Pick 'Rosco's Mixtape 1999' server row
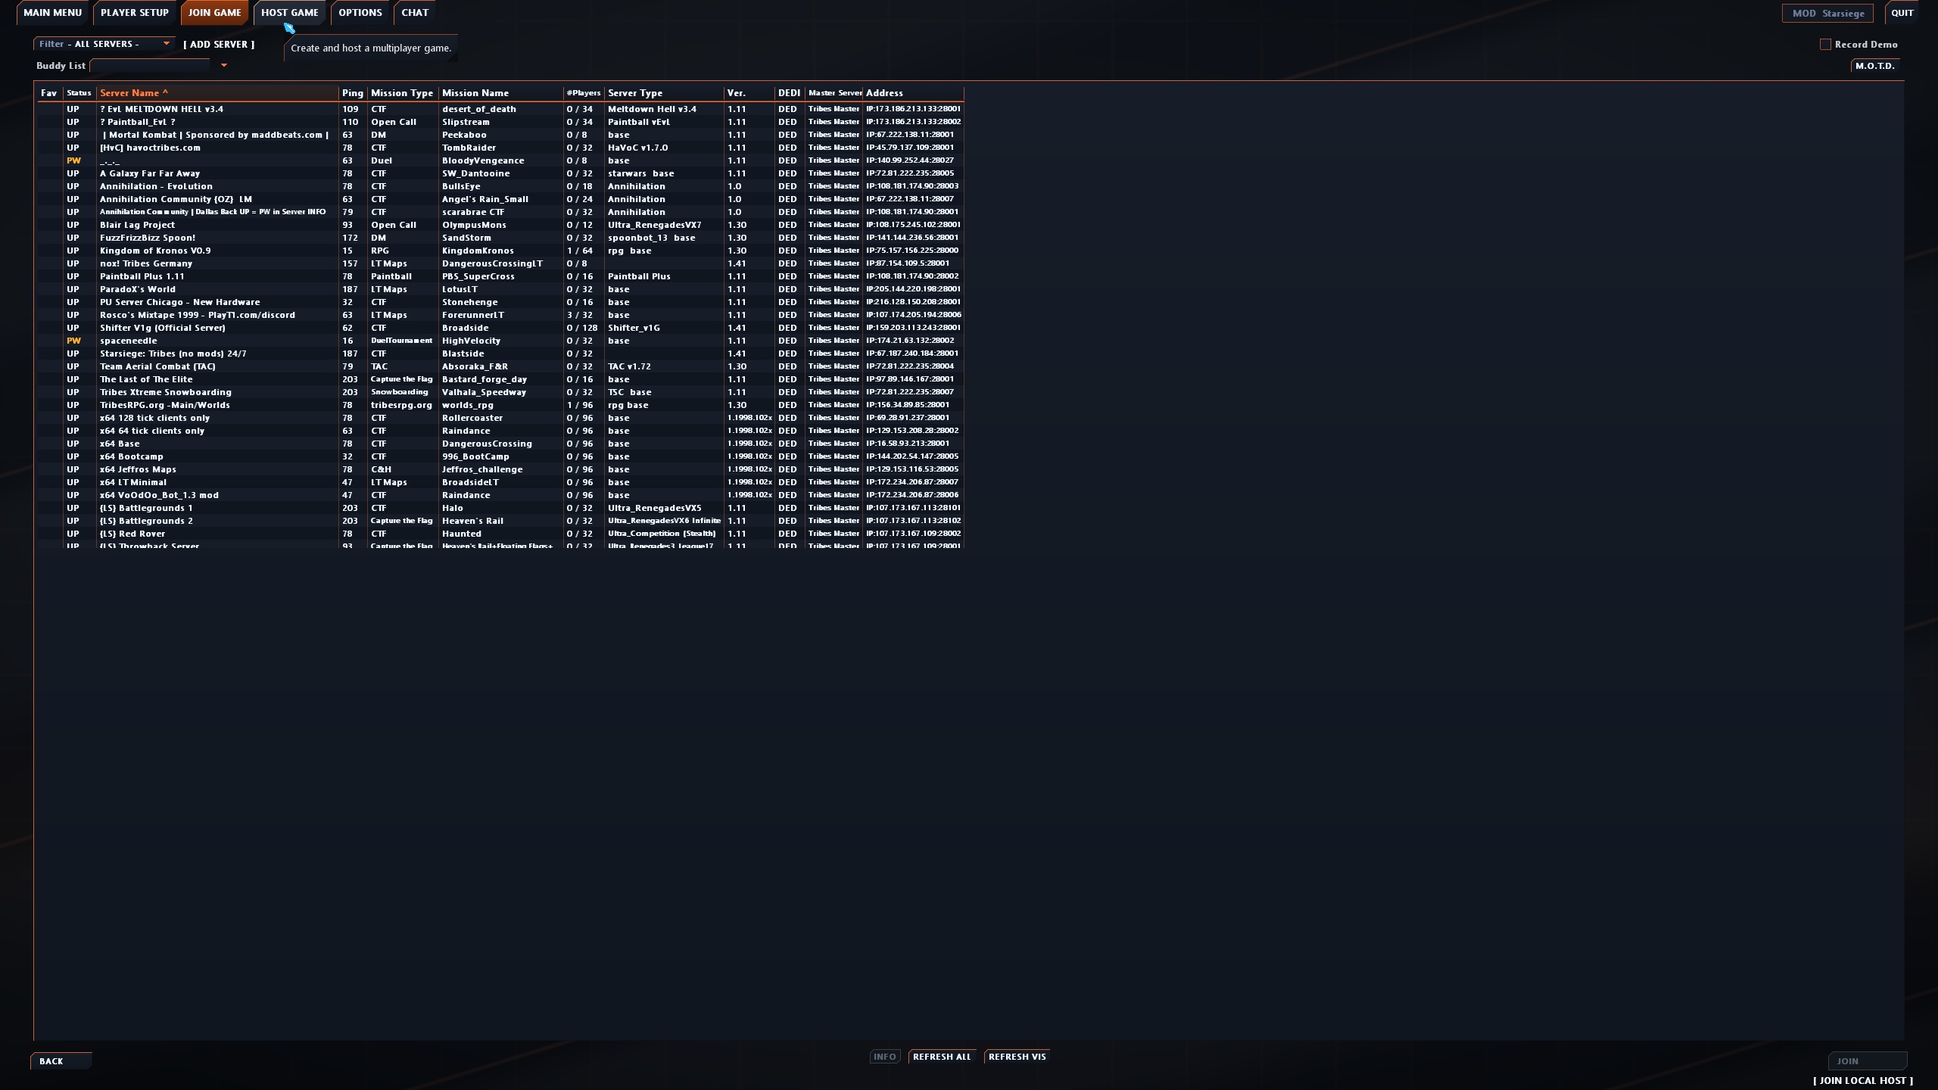 pyautogui.click(x=500, y=315)
